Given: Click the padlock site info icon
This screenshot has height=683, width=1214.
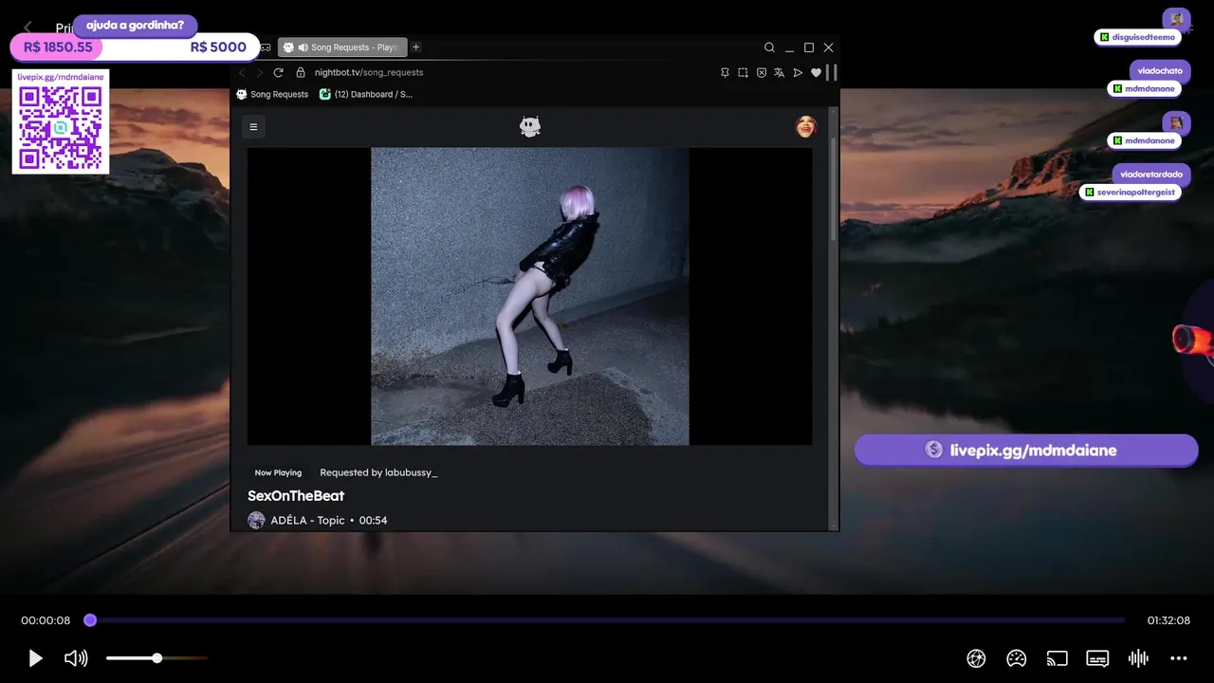Looking at the screenshot, I should pos(301,72).
